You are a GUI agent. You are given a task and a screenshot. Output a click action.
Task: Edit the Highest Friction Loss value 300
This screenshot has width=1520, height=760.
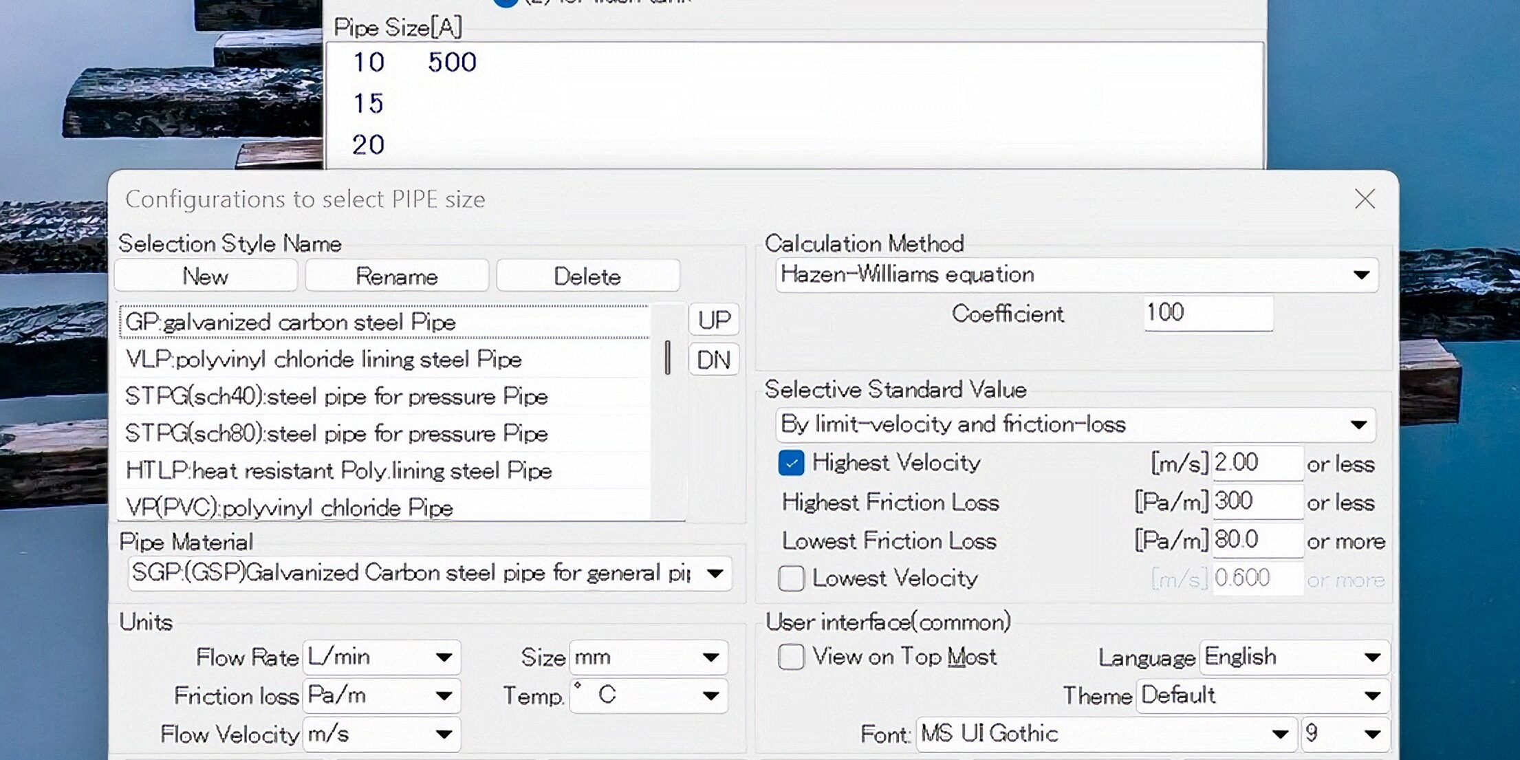[1257, 501]
